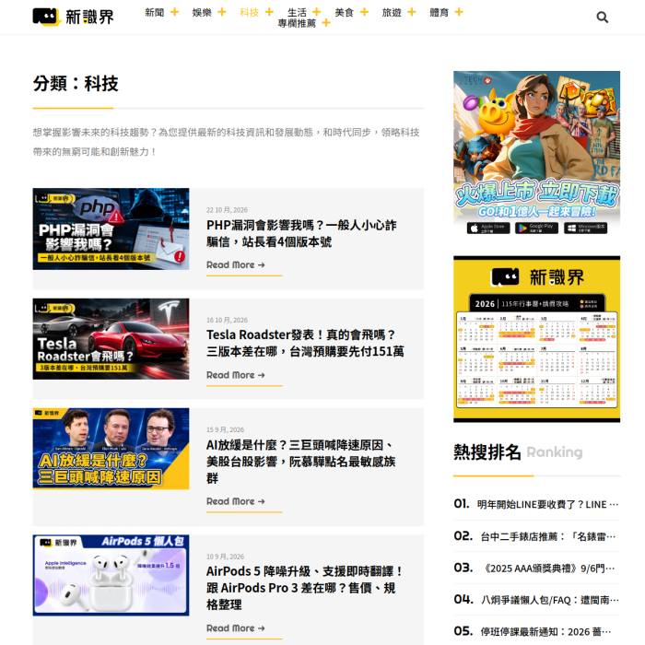The width and height of the screenshot is (645, 645).
Task: Expand the plus next to 生活
Action: click(316, 12)
